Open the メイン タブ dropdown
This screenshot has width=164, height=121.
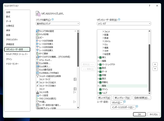(124, 24)
